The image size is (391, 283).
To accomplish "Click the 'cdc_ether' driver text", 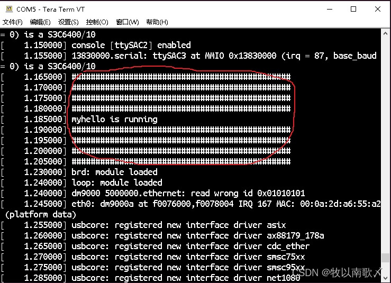I will pyautogui.click(x=288, y=247).
